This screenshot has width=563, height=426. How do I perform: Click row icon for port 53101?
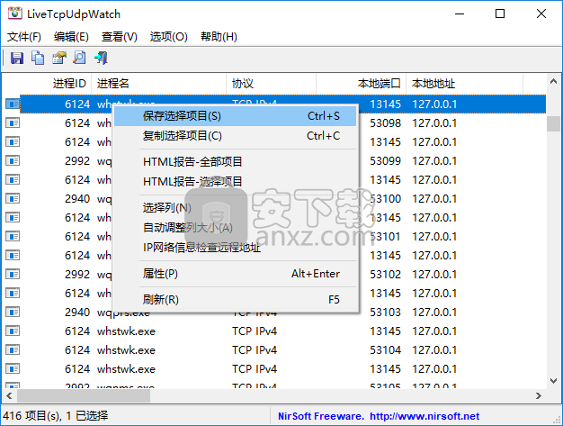point(13,237)
